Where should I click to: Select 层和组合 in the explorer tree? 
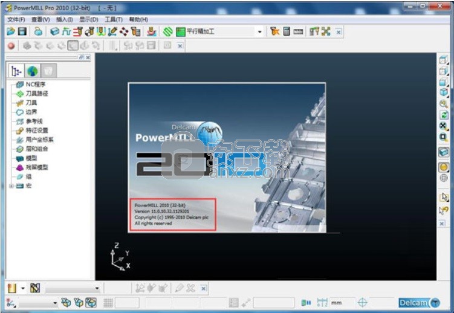(x=37, y=149)
